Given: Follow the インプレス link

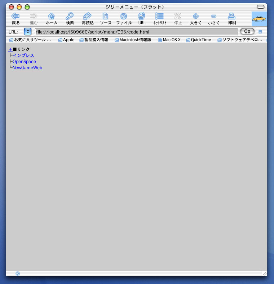Looking at the screenshot, I should (x=23, y=56).
